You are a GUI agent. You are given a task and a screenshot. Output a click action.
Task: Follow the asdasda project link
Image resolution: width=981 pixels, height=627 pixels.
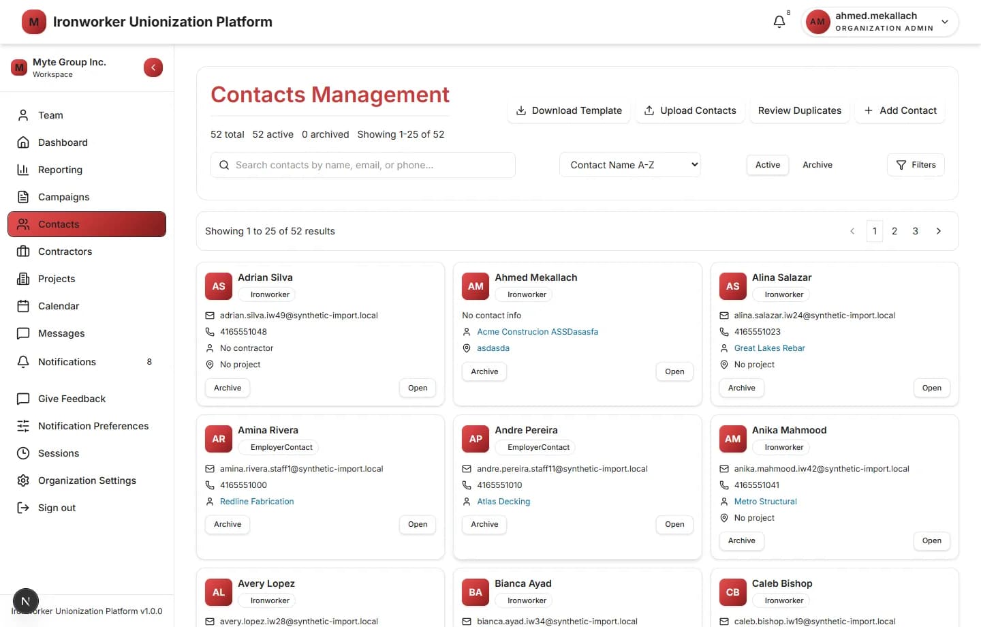click(493, 348)
